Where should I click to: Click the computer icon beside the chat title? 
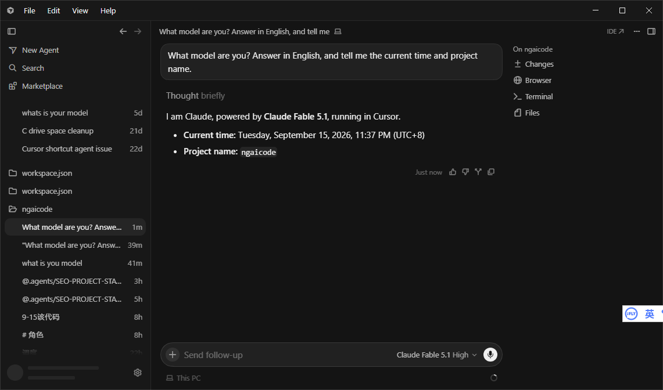(338, 32)
